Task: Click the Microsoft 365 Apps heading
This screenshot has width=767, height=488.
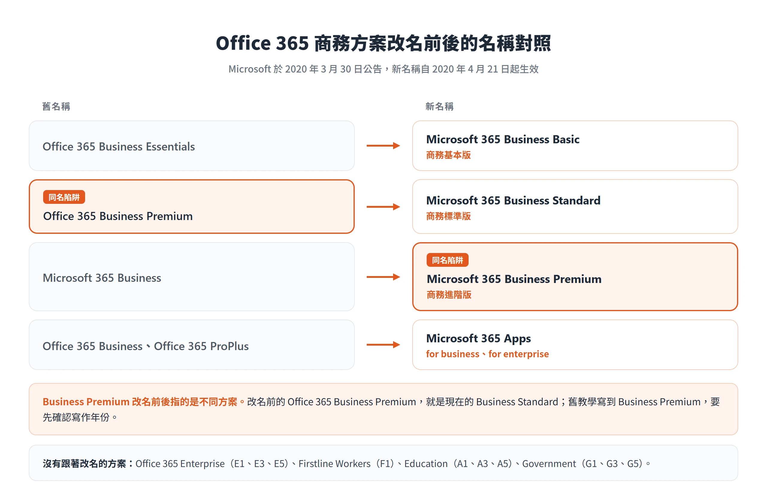Action: coord(478,338)
